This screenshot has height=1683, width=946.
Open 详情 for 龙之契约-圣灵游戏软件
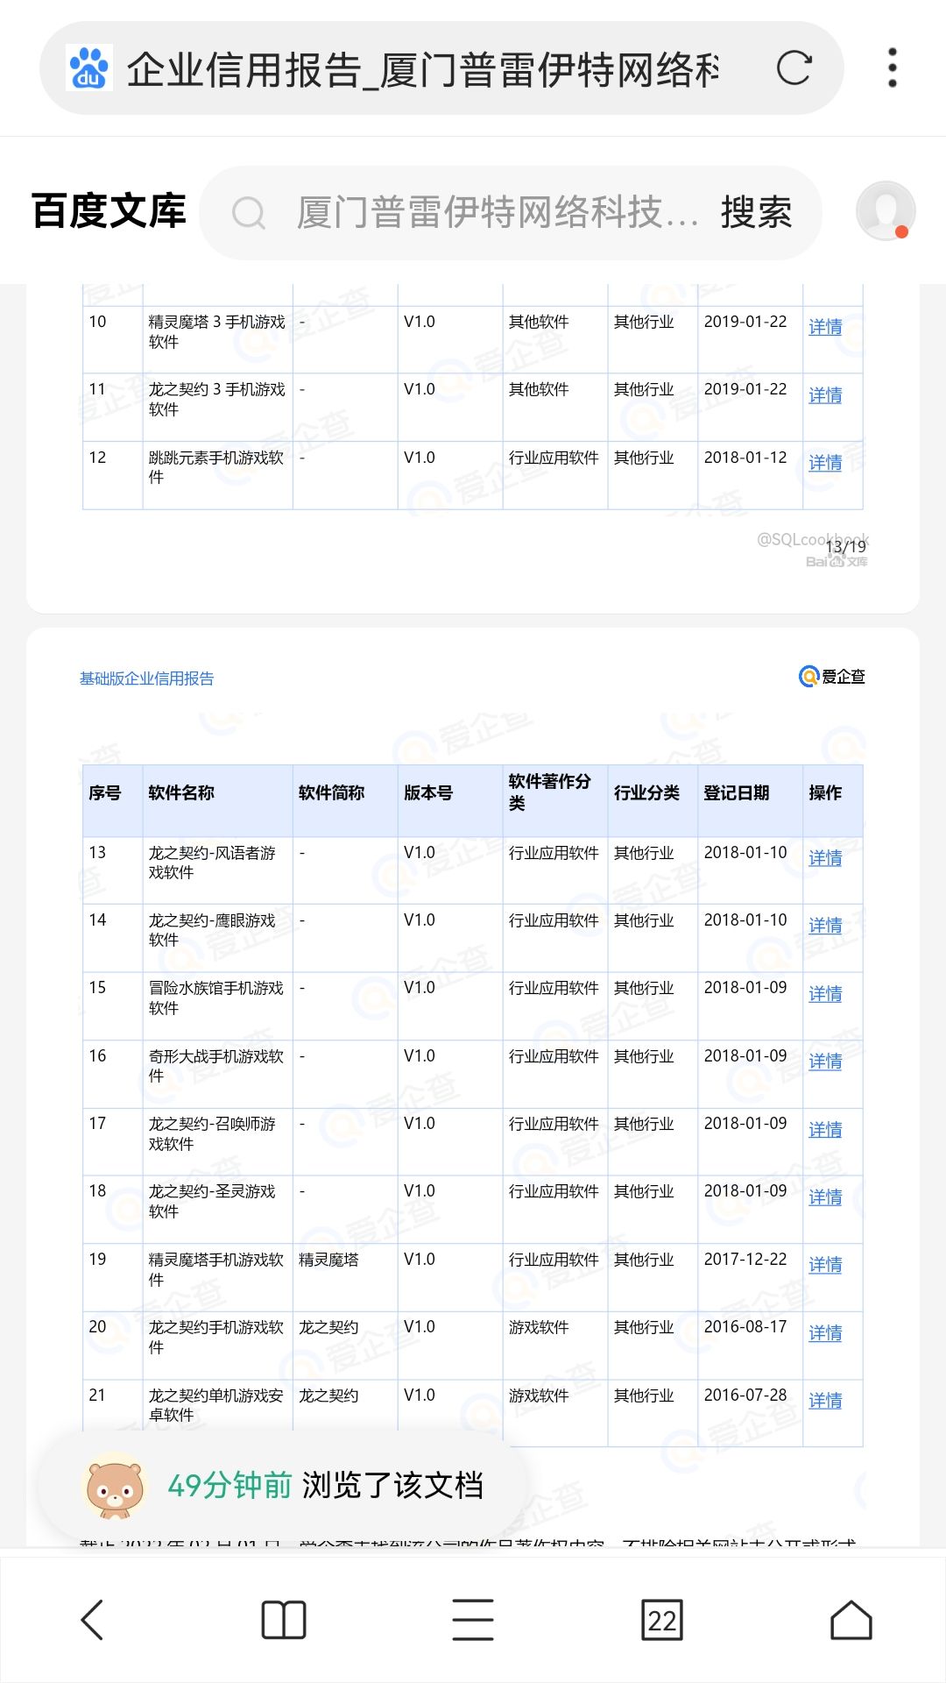point(825,1197)
